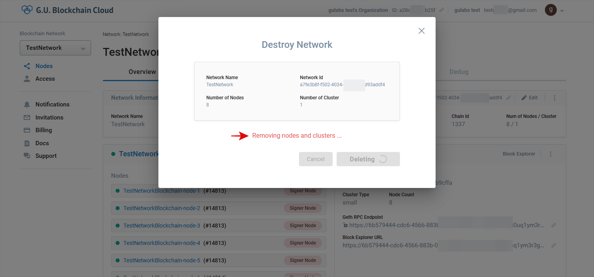Click Signer Node badge for node-1
This screenshot has width=594, height=277.
[303, 191]
